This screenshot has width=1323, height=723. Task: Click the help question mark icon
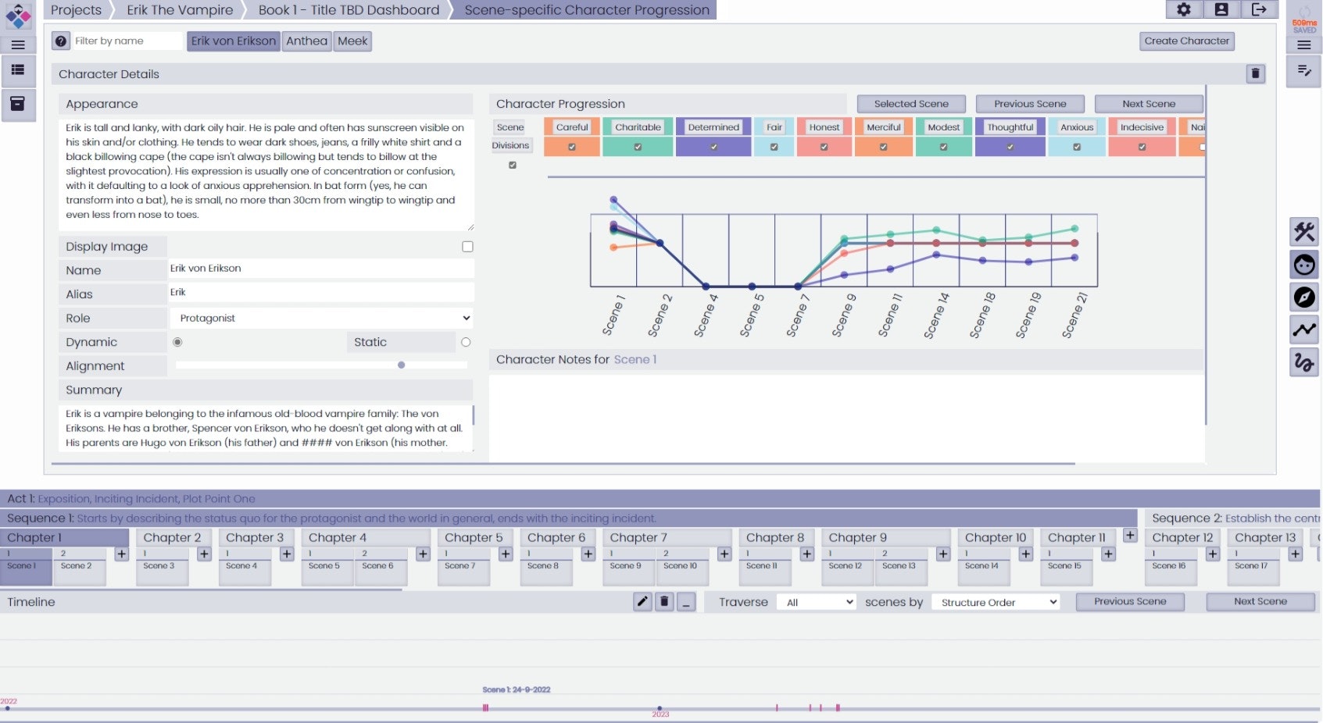pos(61,41)
